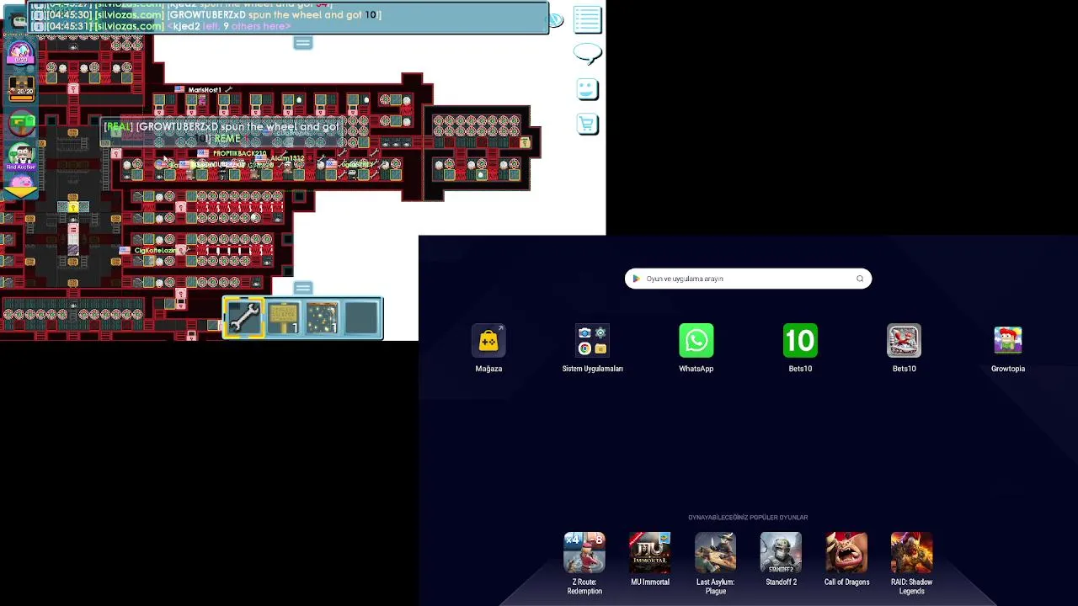Select player CigKofteLazim name tag
This screenshot has width=1078, height=606.
tap(155, 251)
